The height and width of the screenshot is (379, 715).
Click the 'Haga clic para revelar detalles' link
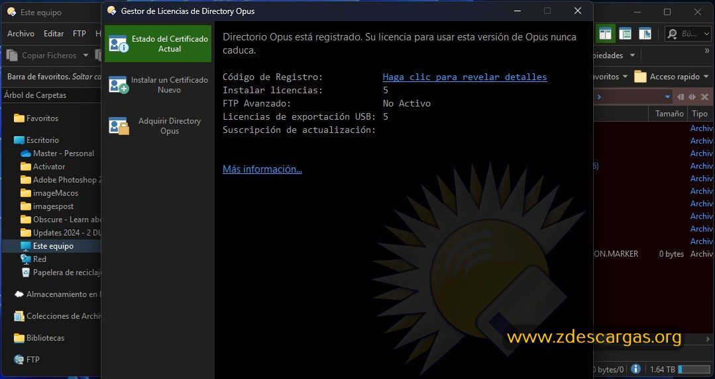[465, 77]
